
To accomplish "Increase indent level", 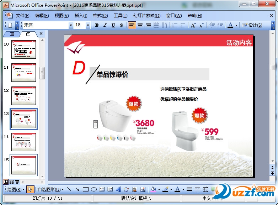I will (x=220, y=25).
